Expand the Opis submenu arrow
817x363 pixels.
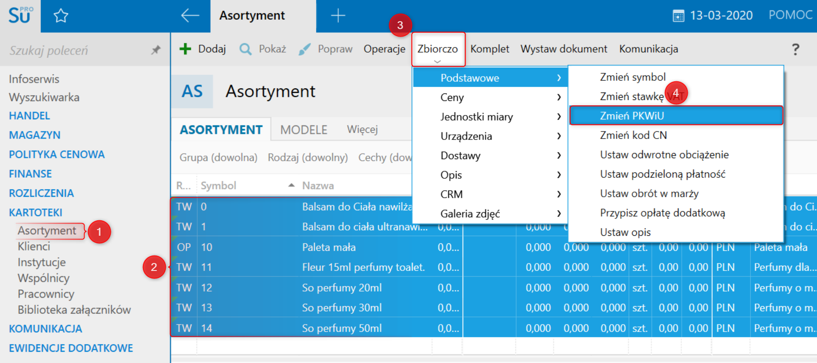(559, 175)
